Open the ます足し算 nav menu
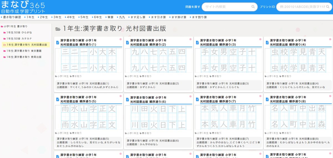Viewport: 333px width, 158px height. pyautogui.click(x=137, y=17)
